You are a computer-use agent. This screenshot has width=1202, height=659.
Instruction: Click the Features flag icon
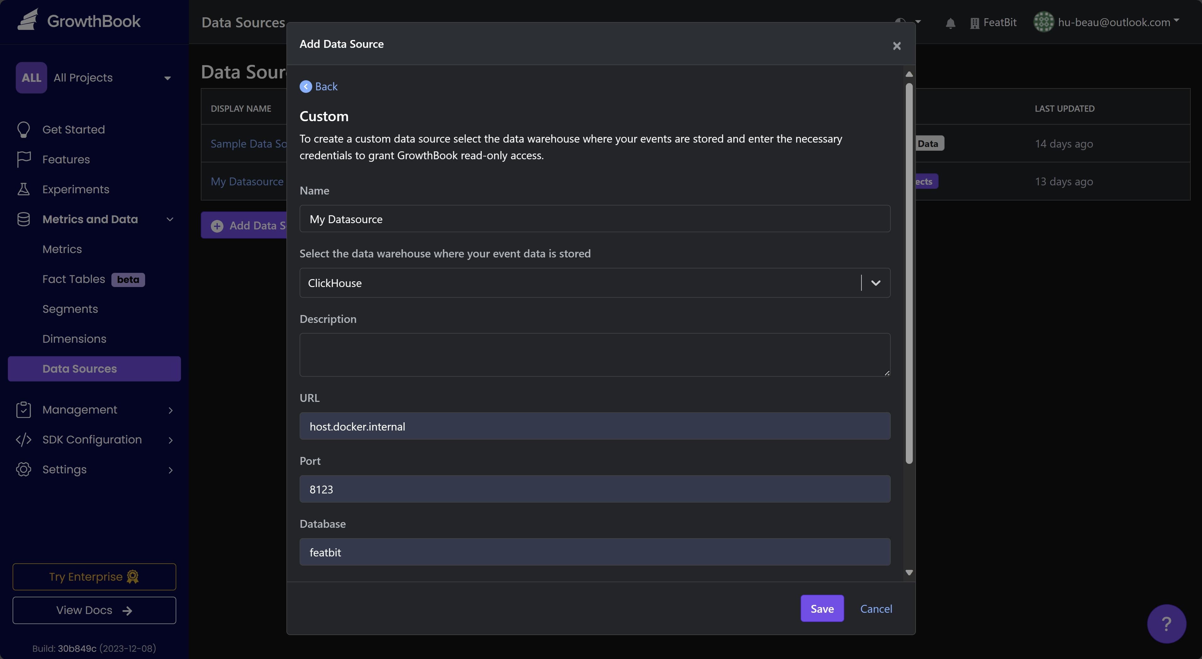tap(23, 160)
